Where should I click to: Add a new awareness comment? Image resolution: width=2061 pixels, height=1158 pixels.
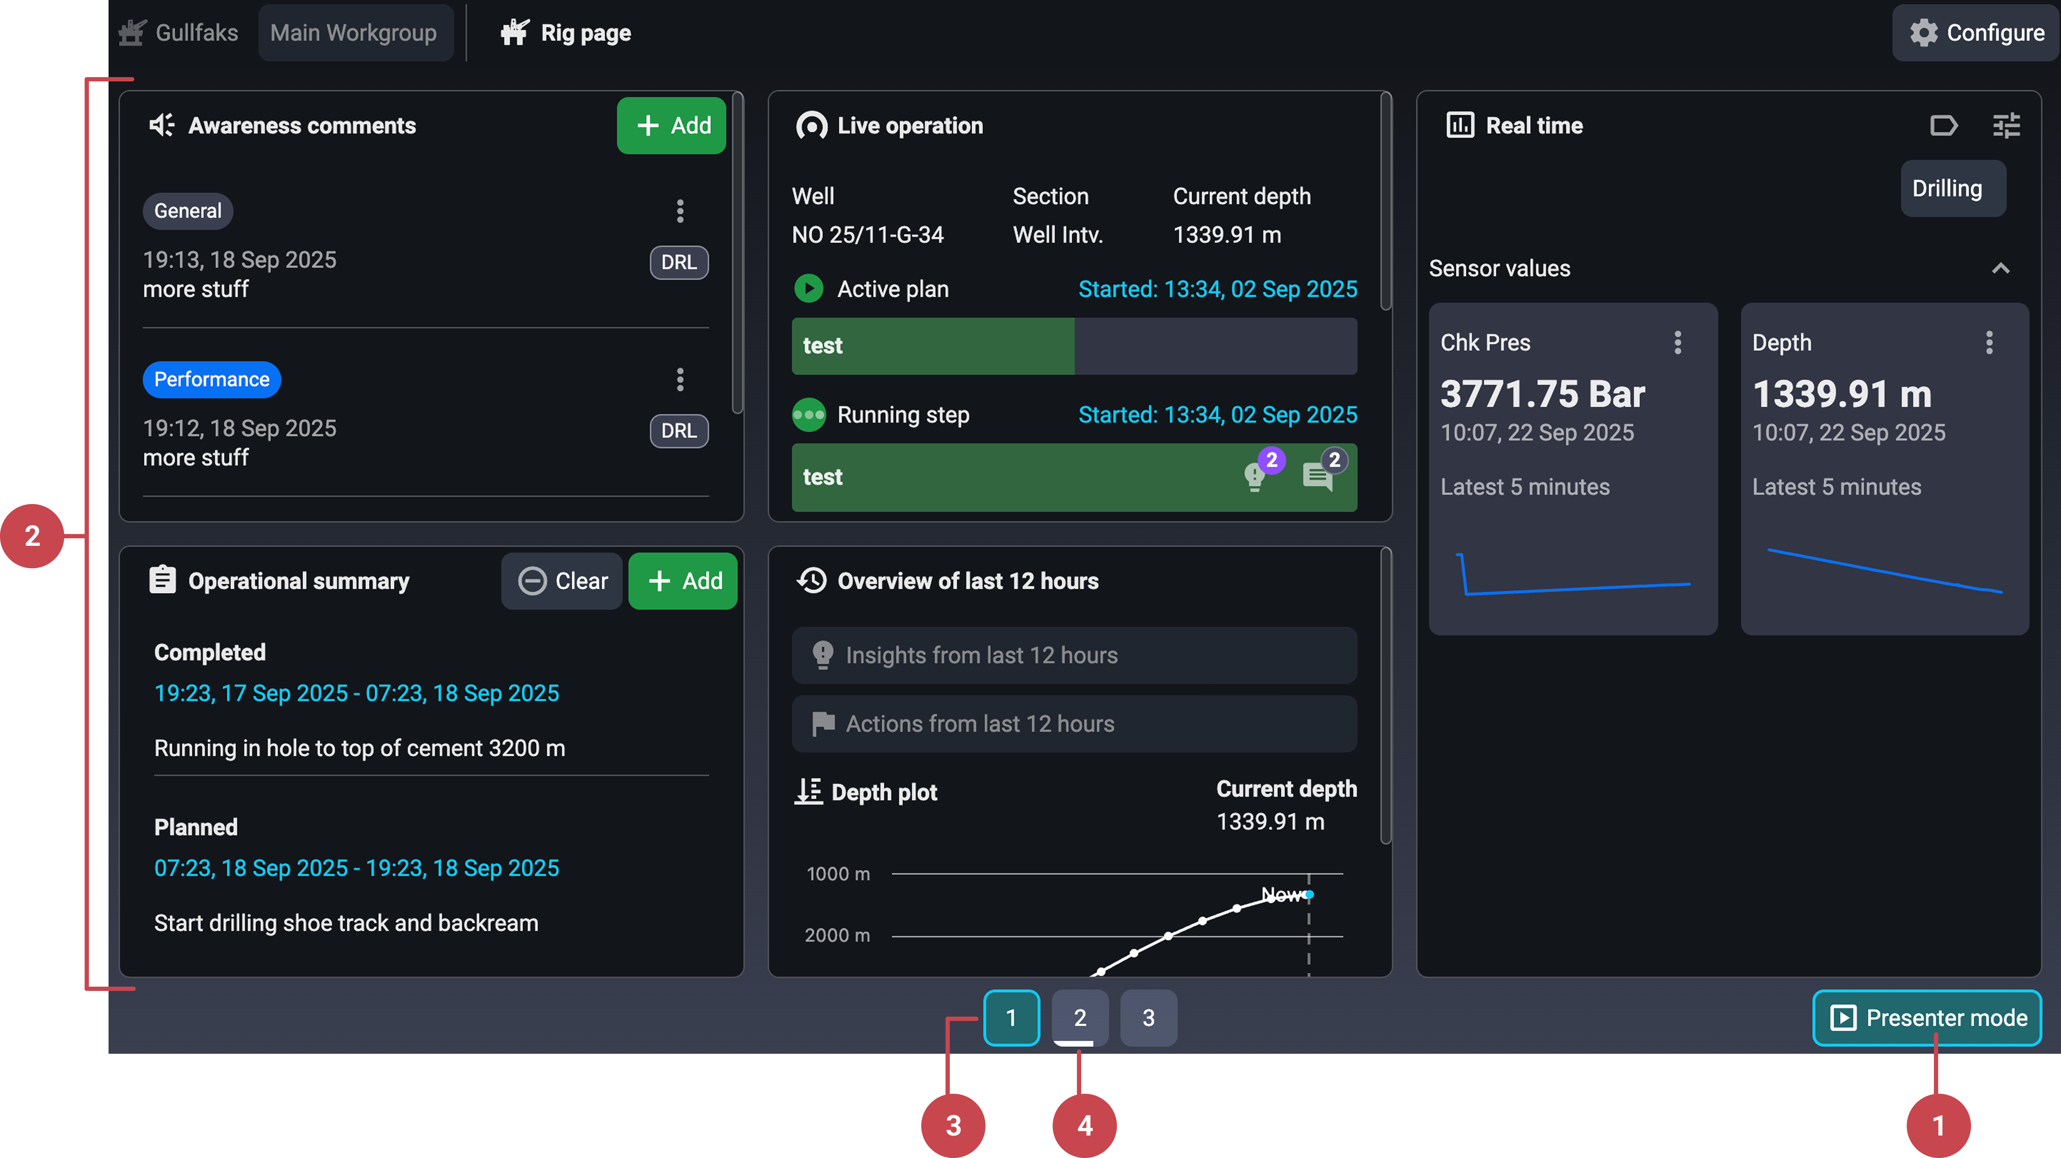(x=671, y=126)
